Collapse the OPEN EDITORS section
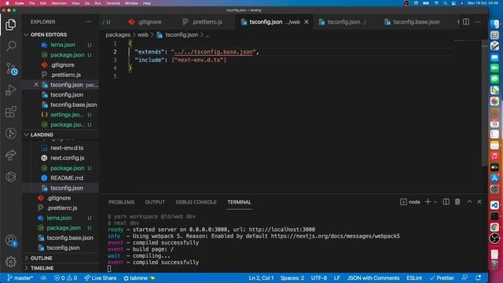Viewport: 503px width, 283px height. click(x=49, y=35)
